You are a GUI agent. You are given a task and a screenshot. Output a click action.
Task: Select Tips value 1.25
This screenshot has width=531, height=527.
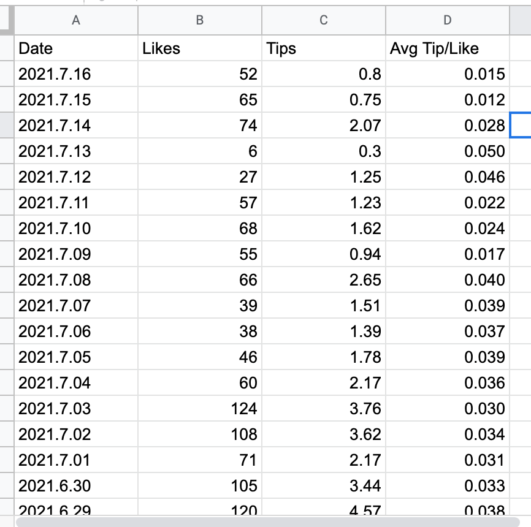point(324,176)
